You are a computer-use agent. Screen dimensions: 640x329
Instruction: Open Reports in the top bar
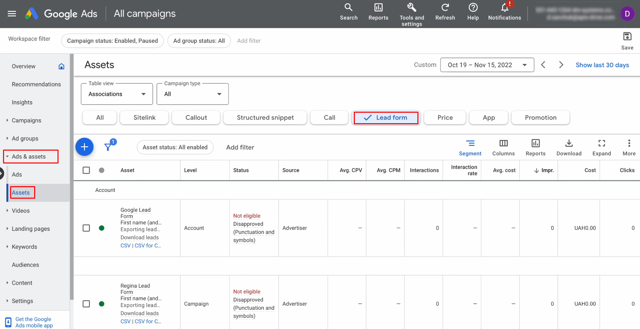378,12
